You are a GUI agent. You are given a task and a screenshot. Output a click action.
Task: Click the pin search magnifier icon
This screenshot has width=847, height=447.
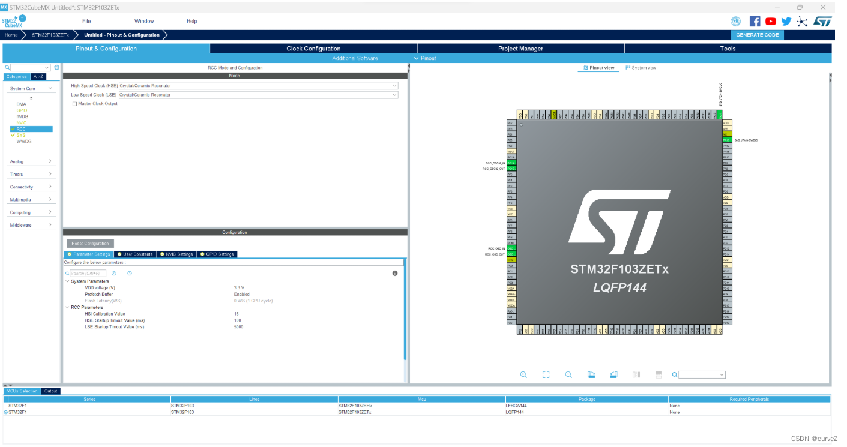pyautogui.click(x=674, y=374)
